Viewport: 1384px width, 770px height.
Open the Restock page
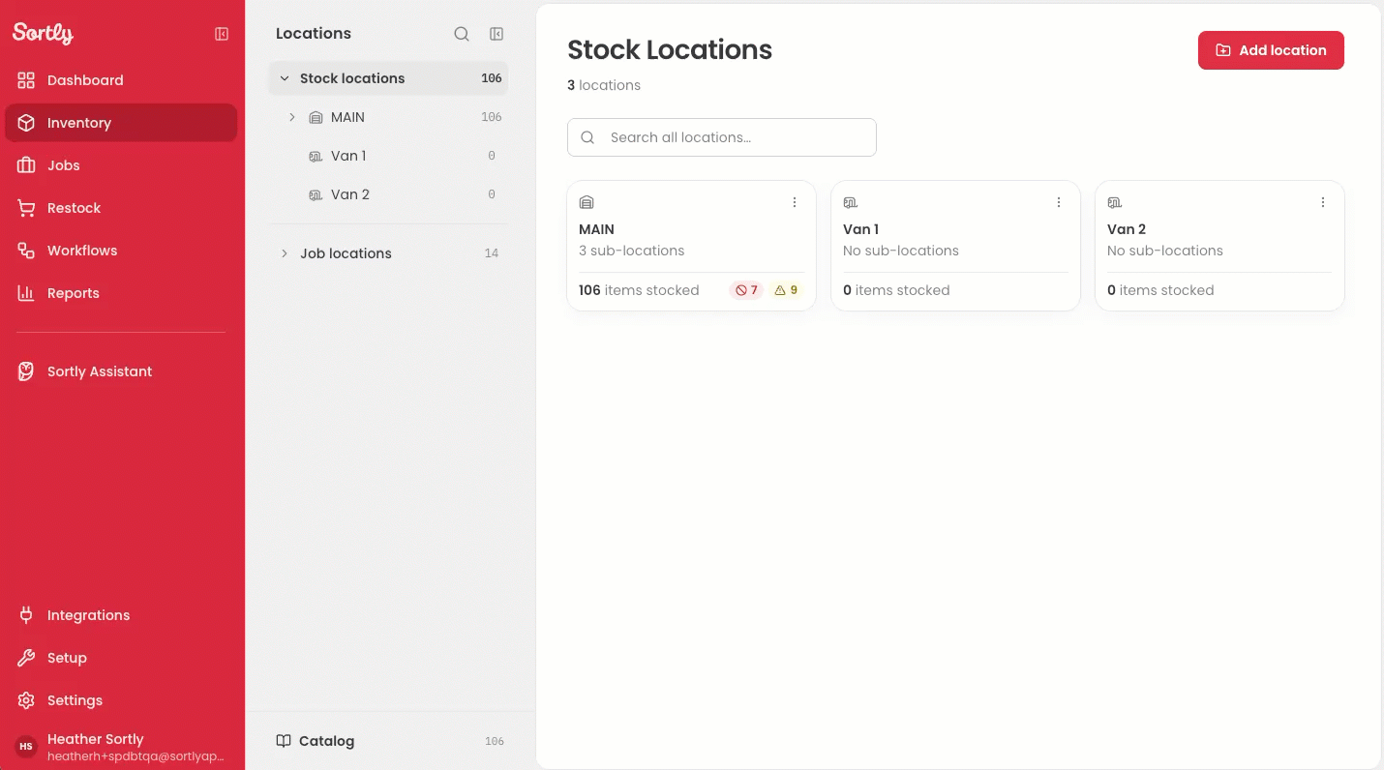coord(121,208)
